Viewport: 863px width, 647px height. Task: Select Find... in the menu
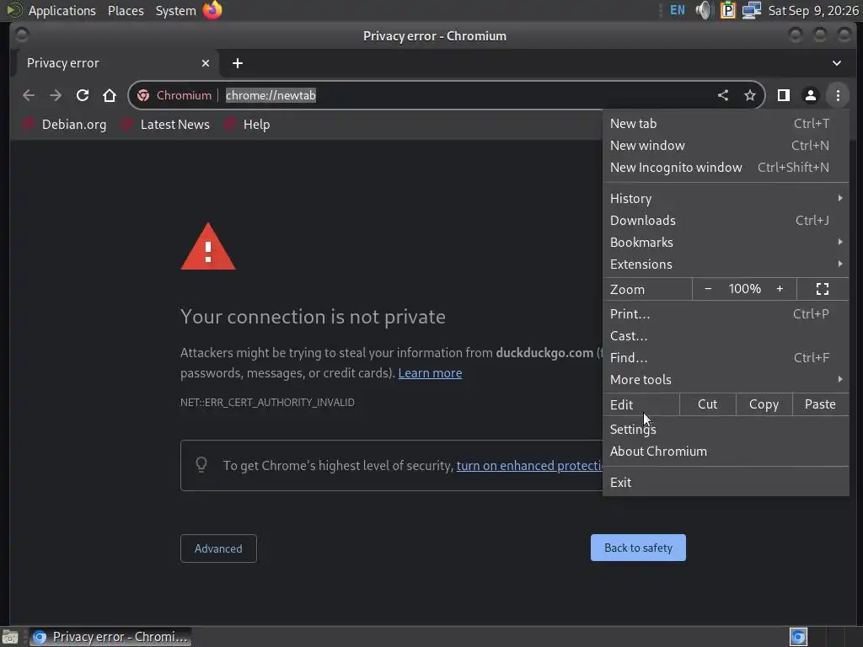point(726,357)
